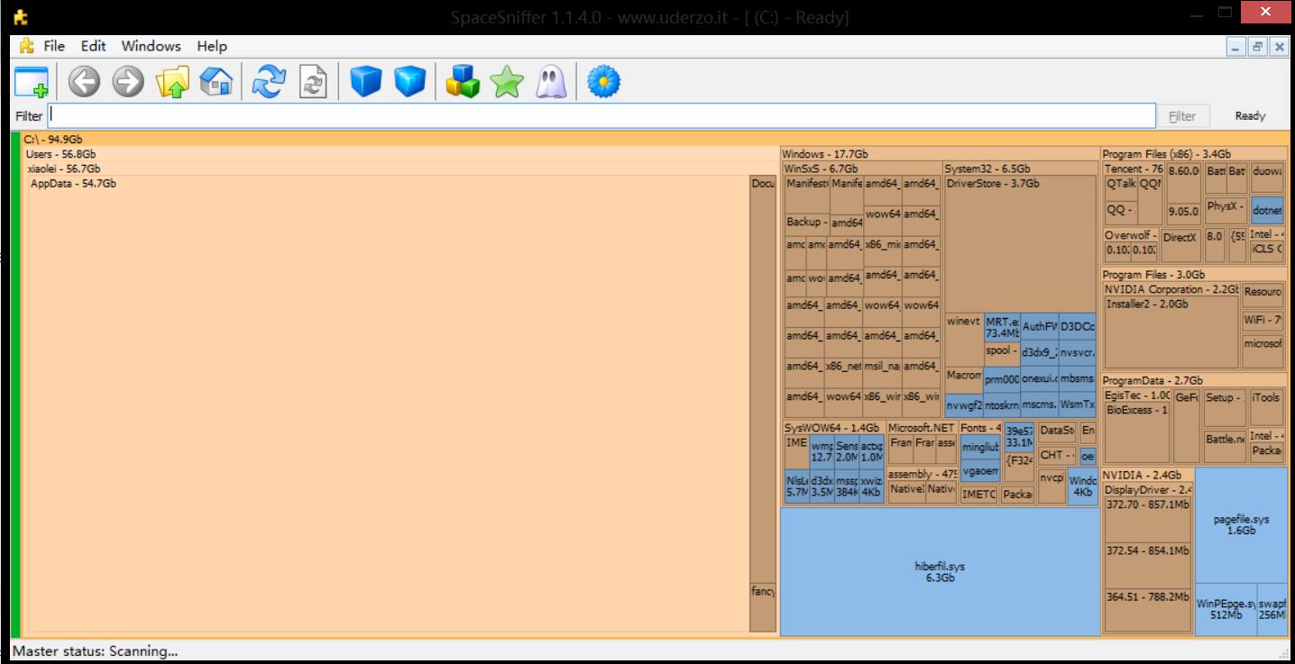The width and height of the screenshot is (1295, 664).
Task: Click the Filter button beside the field
Action: tap(1182, 115)
